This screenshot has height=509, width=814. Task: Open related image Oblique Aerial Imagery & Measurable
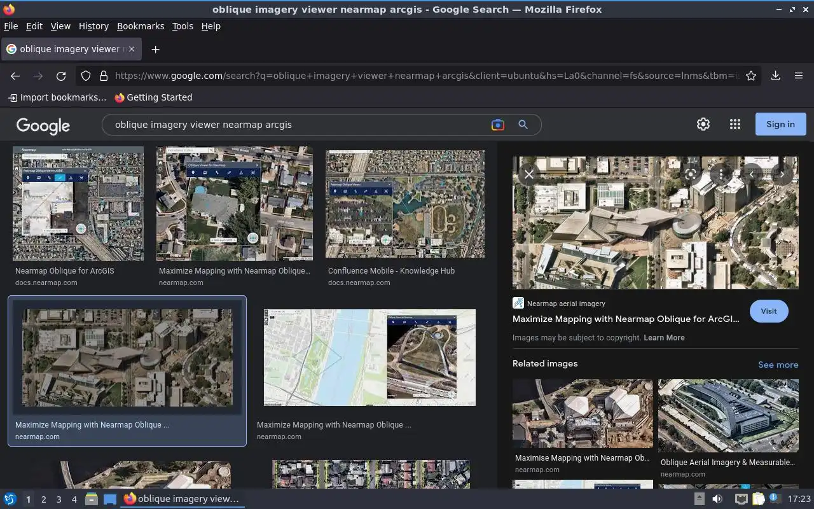pos(728,415)
